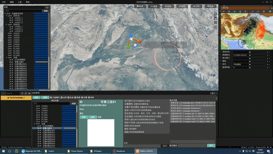Open the 速度 speed toolbar button
This screenshot has height=154, width=273.
[154, 6]
